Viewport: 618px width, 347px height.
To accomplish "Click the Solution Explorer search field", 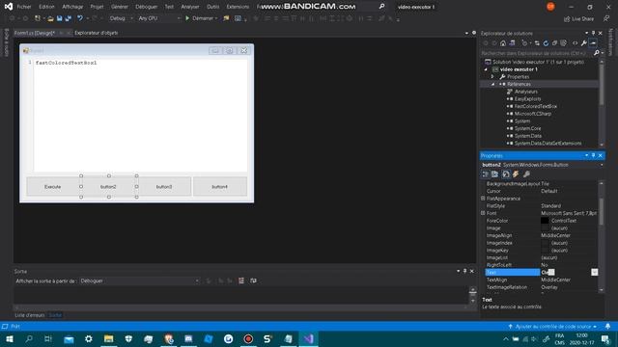I will pos(537,53).
